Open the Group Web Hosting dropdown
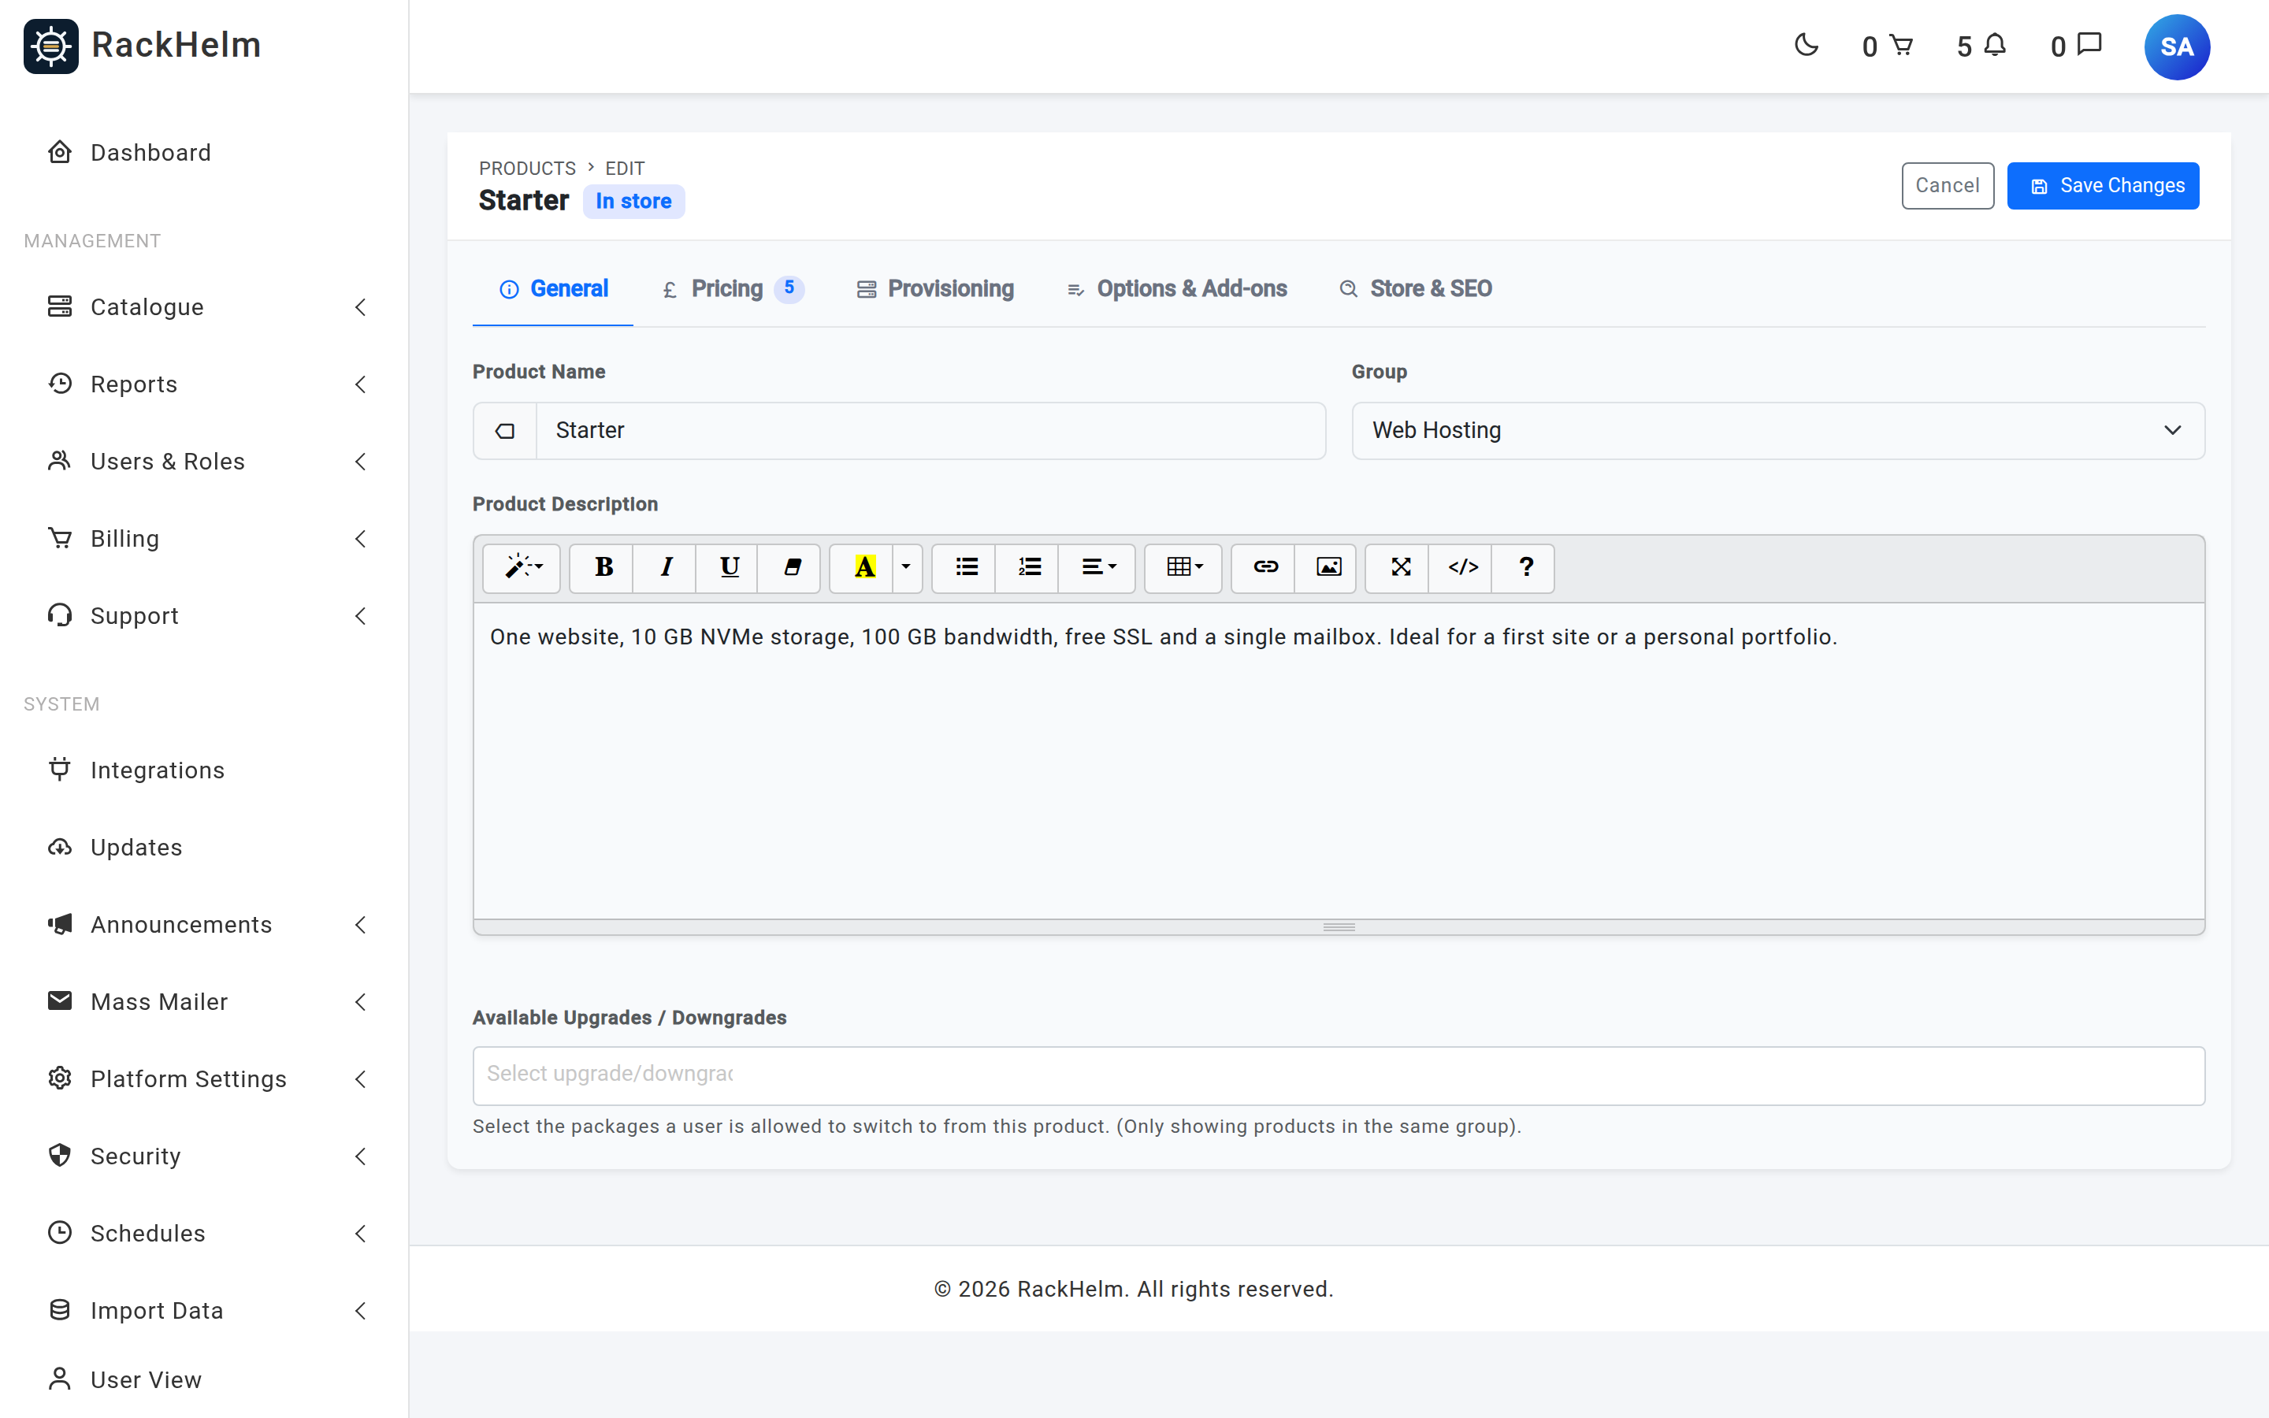This screenshot has width=2269, height=1418. pos(1777,430)
